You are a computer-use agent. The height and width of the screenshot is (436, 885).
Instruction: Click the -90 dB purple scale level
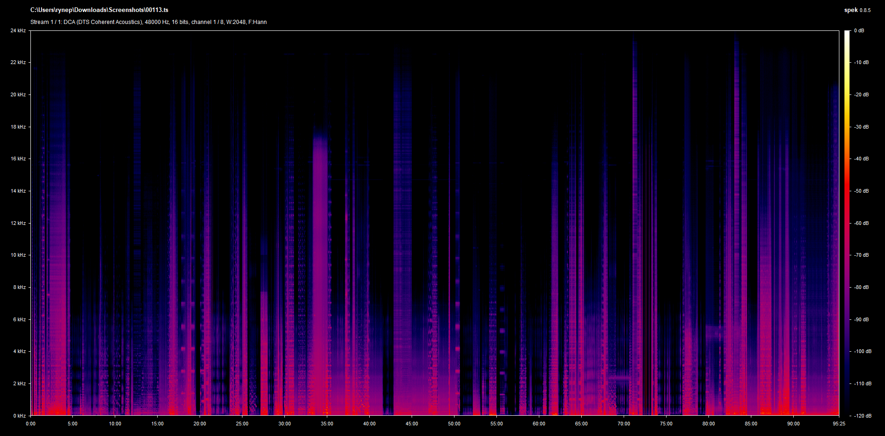coord(861,319)
